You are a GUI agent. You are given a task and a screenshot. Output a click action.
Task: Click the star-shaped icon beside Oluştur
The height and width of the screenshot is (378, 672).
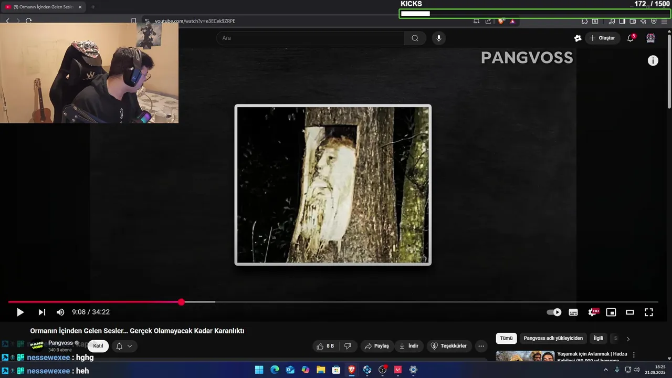tap(577, 38)
